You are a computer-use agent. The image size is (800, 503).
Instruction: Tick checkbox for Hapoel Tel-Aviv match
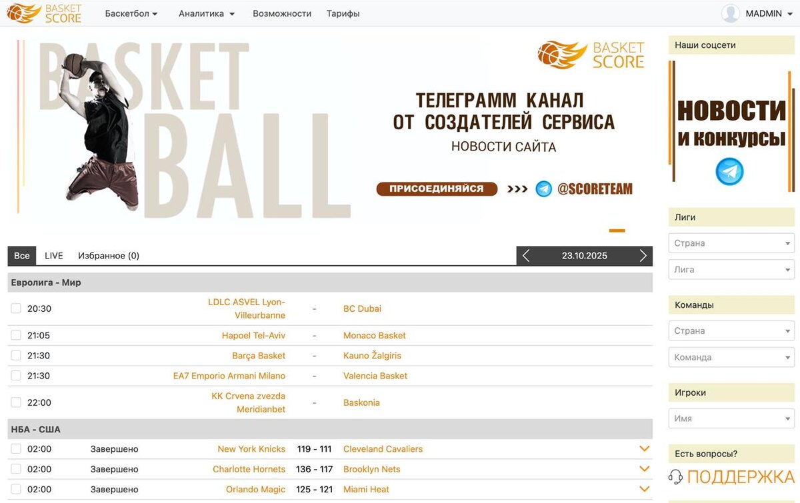coord(16,335)
